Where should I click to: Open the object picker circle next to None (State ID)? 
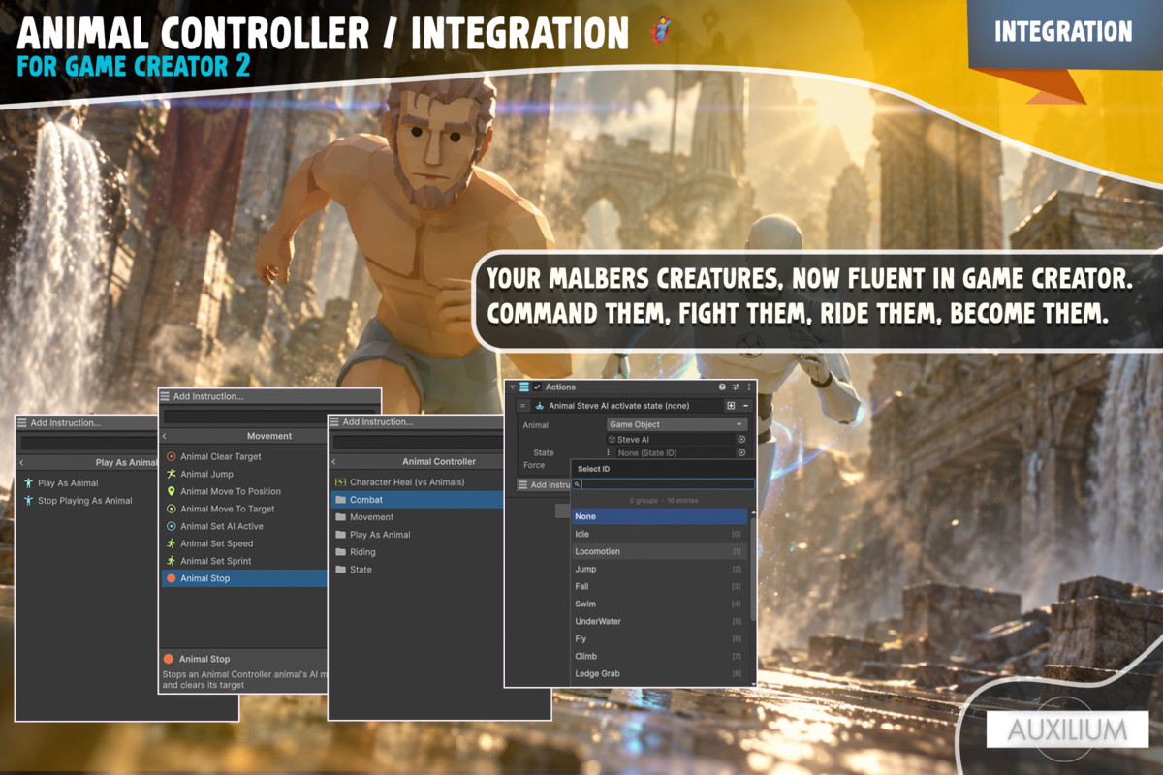tap(741, 452)
